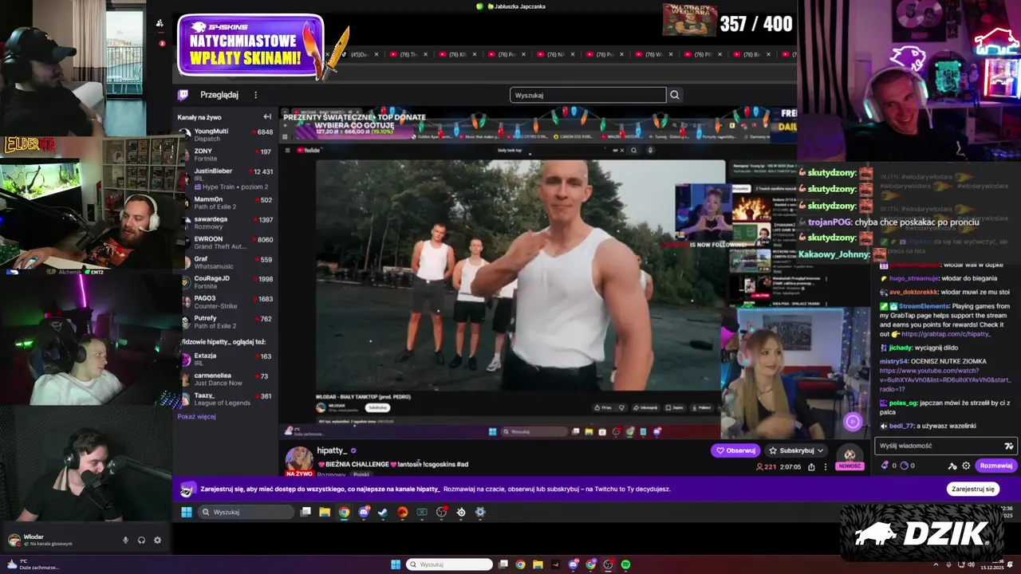Open the Twitch home logo
Image resolution: width=1021 pixels, height=574 pixels.
point(183,95)
